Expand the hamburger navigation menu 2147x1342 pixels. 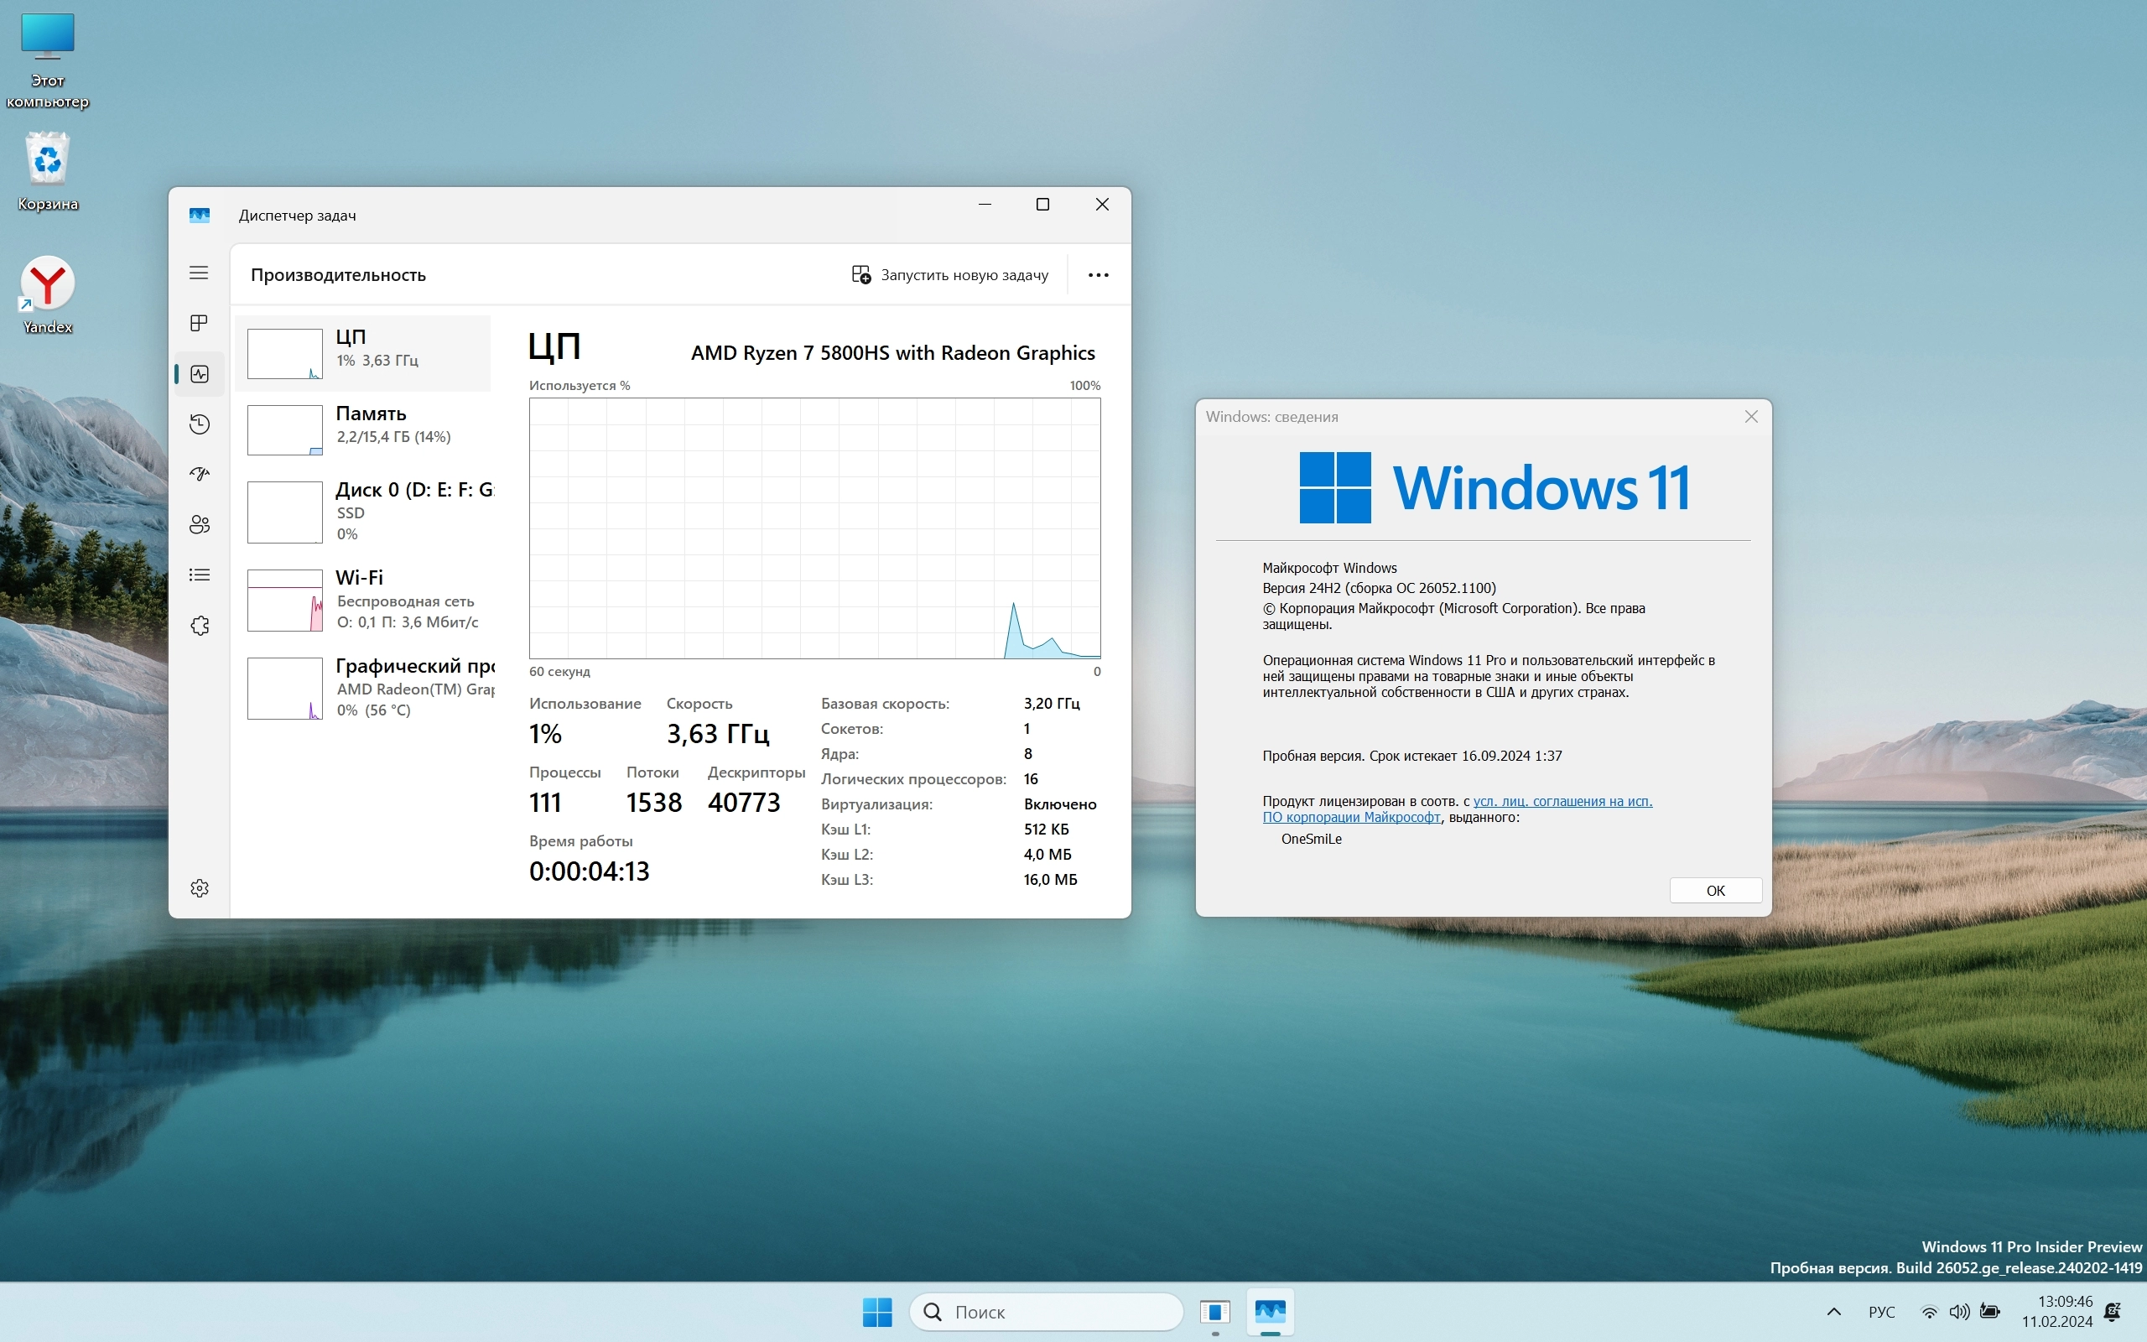tap(199, 273)
